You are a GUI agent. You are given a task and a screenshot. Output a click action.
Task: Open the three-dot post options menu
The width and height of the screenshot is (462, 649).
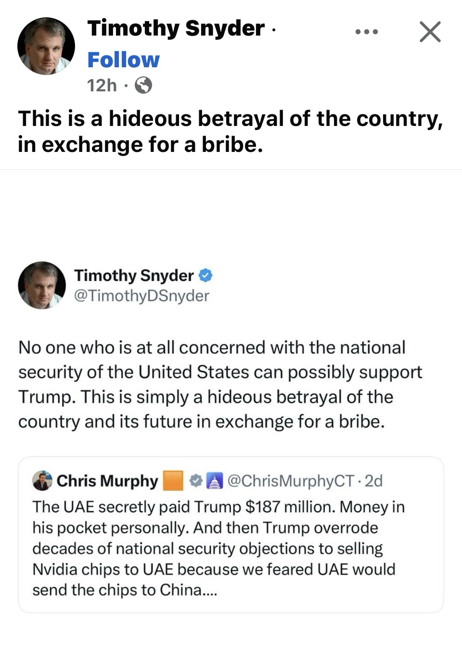pos(367,32)
